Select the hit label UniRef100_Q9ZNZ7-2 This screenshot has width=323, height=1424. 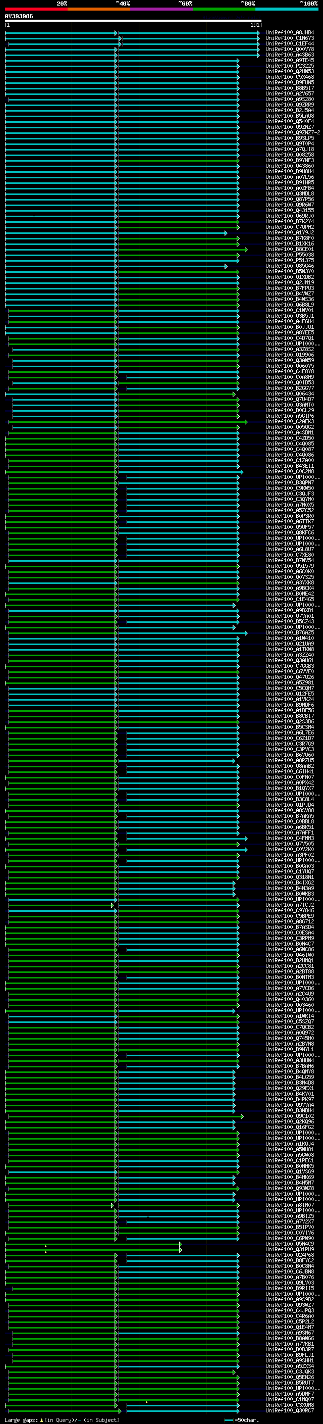[x=293, y=133]
